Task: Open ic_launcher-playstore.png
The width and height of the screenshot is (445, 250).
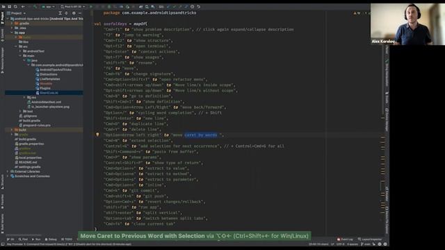Action: (x=48, y=106)
